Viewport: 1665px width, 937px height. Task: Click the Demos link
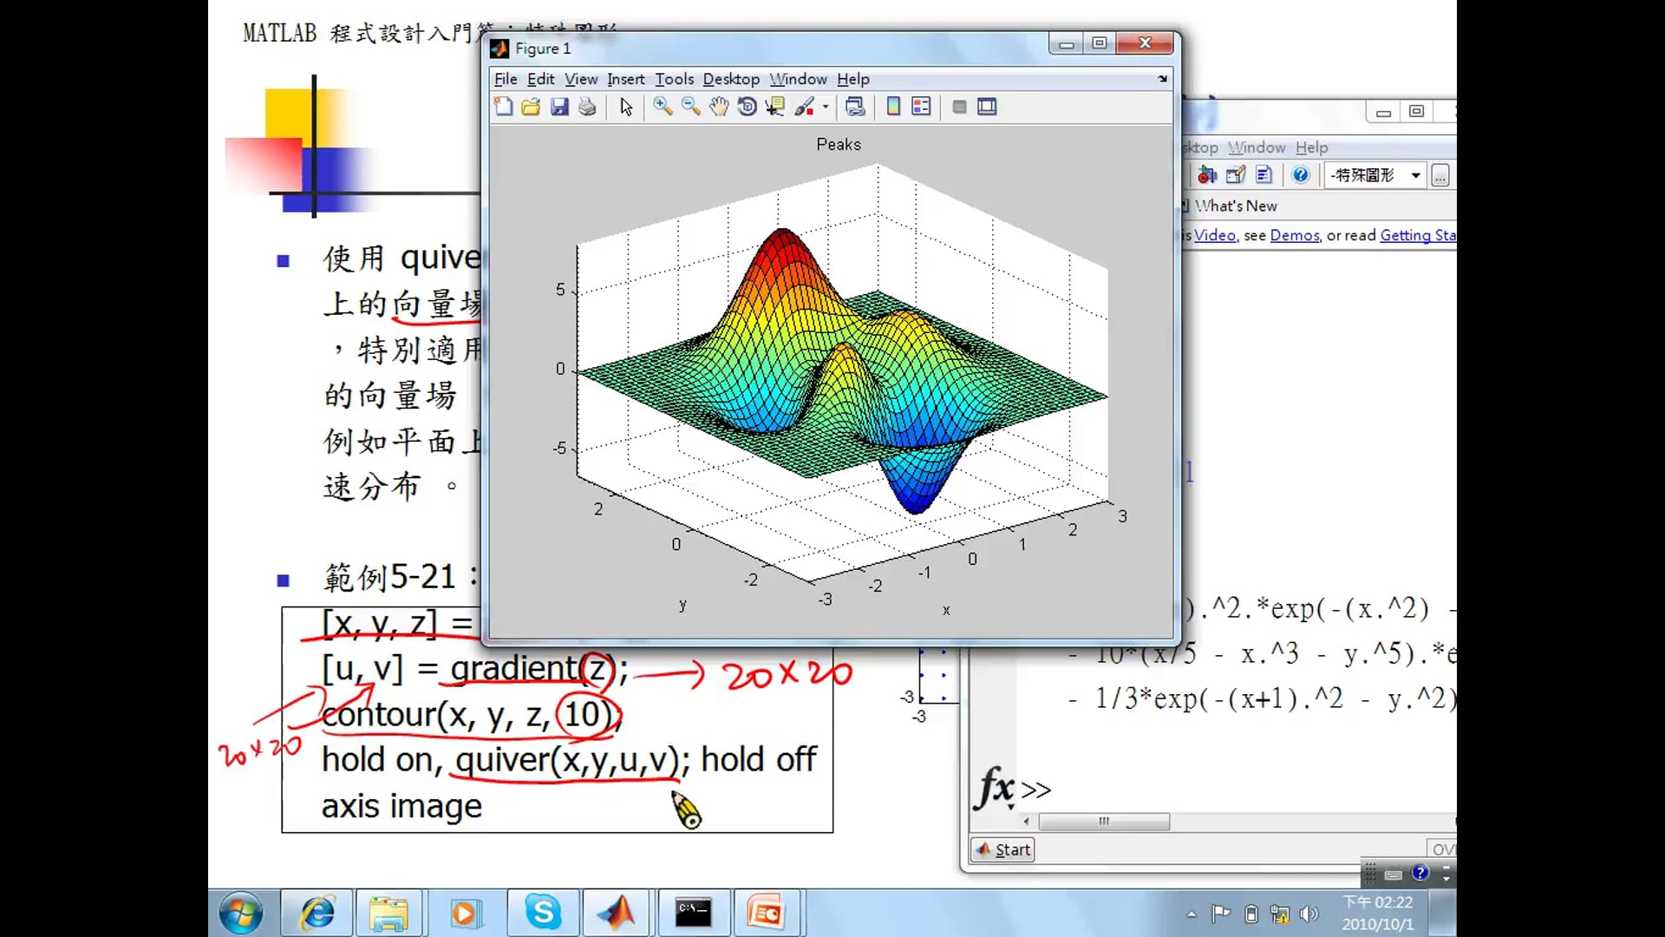coord(1294,235)
